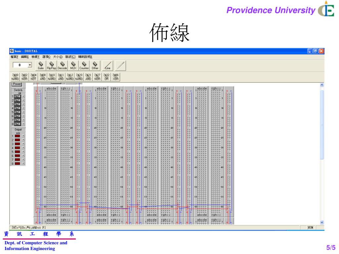Pick the 7421 AND chip
Viewport: 339px width, 254px height.
pos(88,77)
